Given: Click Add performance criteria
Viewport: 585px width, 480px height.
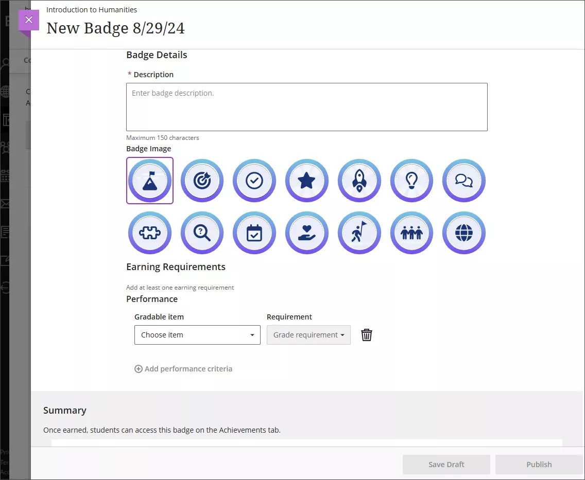Looking at the screenshot, I should 183,369.
